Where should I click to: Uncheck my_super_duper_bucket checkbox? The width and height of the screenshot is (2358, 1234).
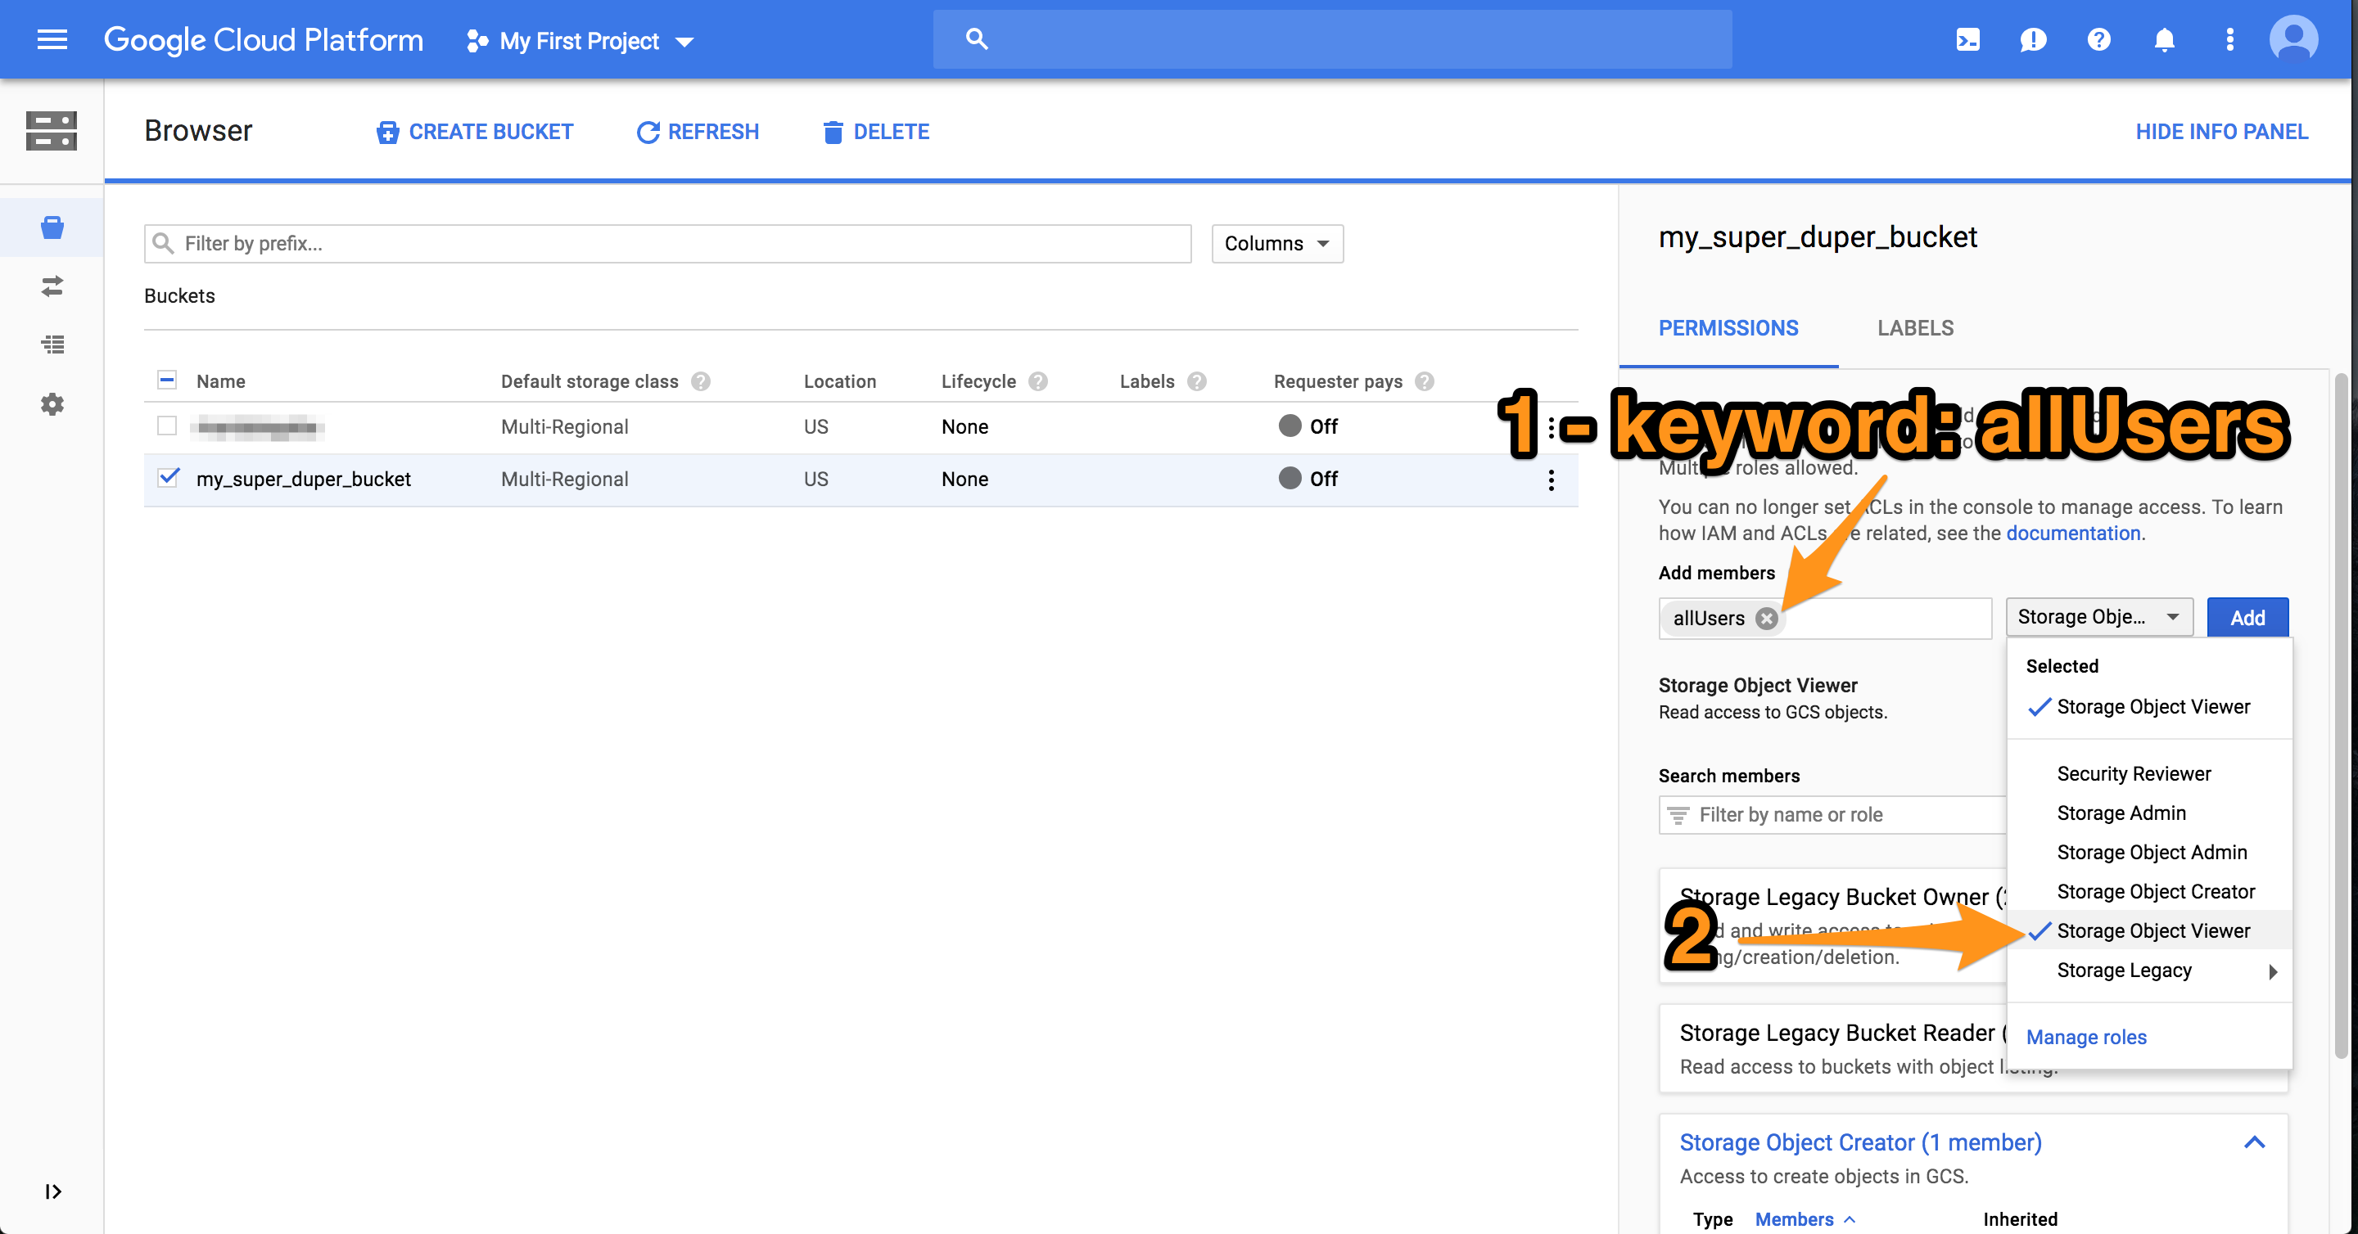point(168,478)
